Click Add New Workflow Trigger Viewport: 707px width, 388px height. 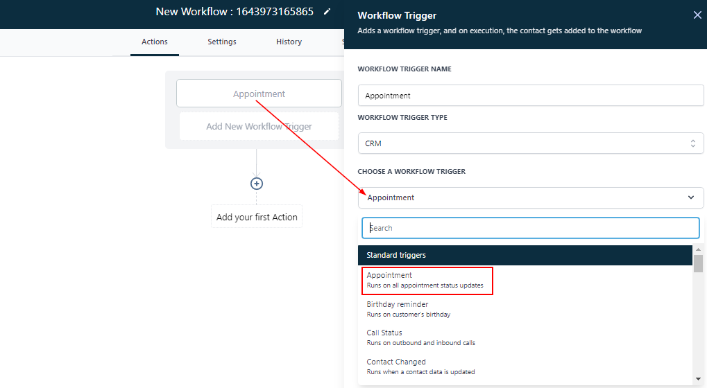click(x=259, y=127)
